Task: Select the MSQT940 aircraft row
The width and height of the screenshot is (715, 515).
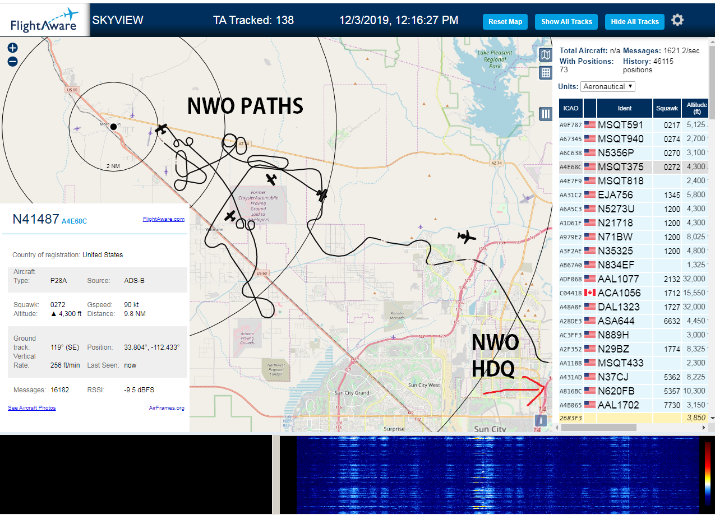Action: [634, 139]
